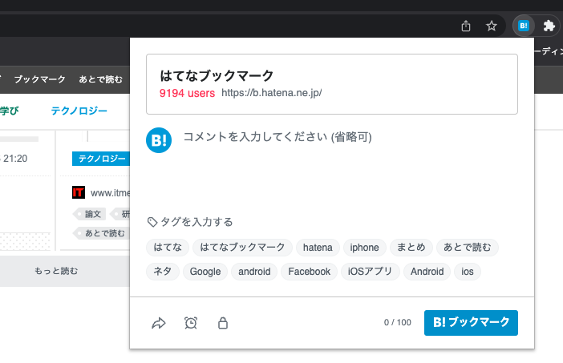
Task: Click the はてなブックマーク page title
Action: [x=217, y=75]
